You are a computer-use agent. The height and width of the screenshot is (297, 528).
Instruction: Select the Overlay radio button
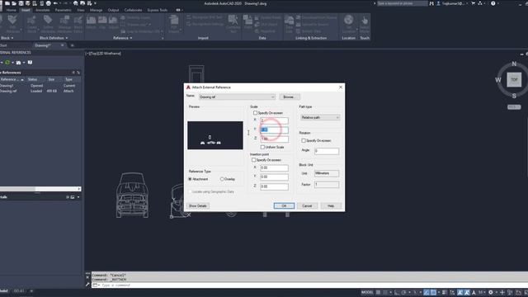222,179
